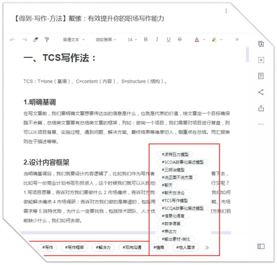Select the #TCS写作模型 tag
The width and height of the screenshot is (277, 265).
175,201
